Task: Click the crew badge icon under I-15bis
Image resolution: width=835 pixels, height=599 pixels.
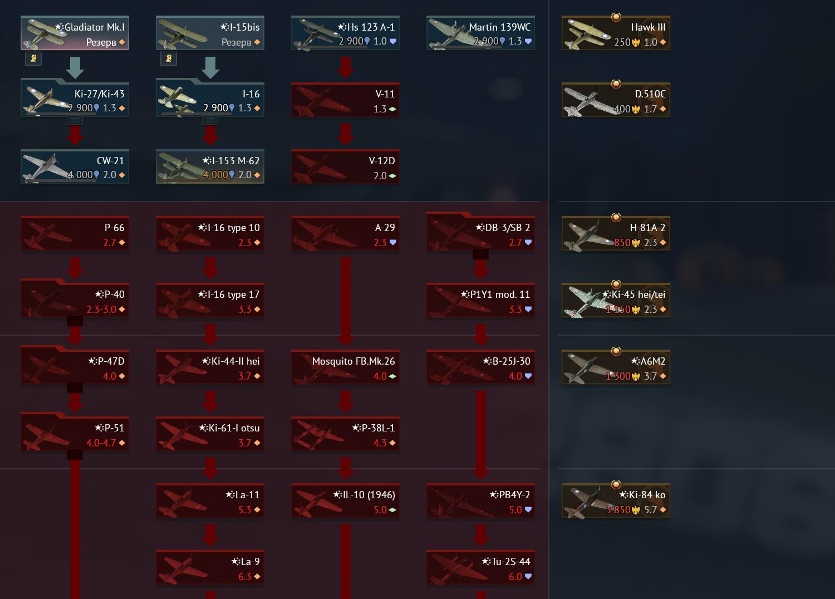Action: (x=169, y=58)
